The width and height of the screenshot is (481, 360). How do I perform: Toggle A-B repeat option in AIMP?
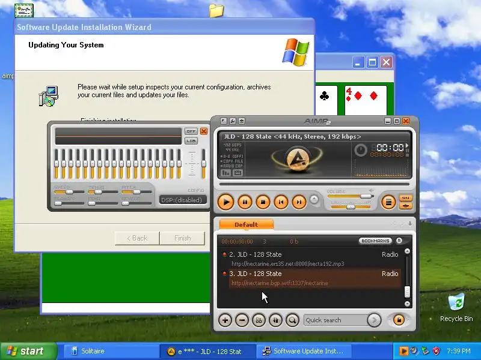[x=232, y=156]
